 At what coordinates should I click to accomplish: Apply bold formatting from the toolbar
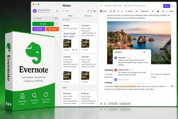coord(163,11)
